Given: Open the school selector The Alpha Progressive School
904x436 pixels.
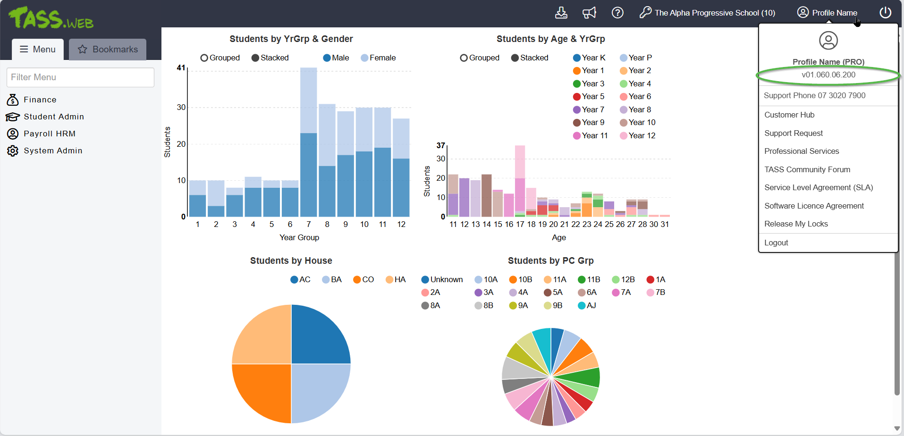Looking at the screenshot, I should 714,13.
